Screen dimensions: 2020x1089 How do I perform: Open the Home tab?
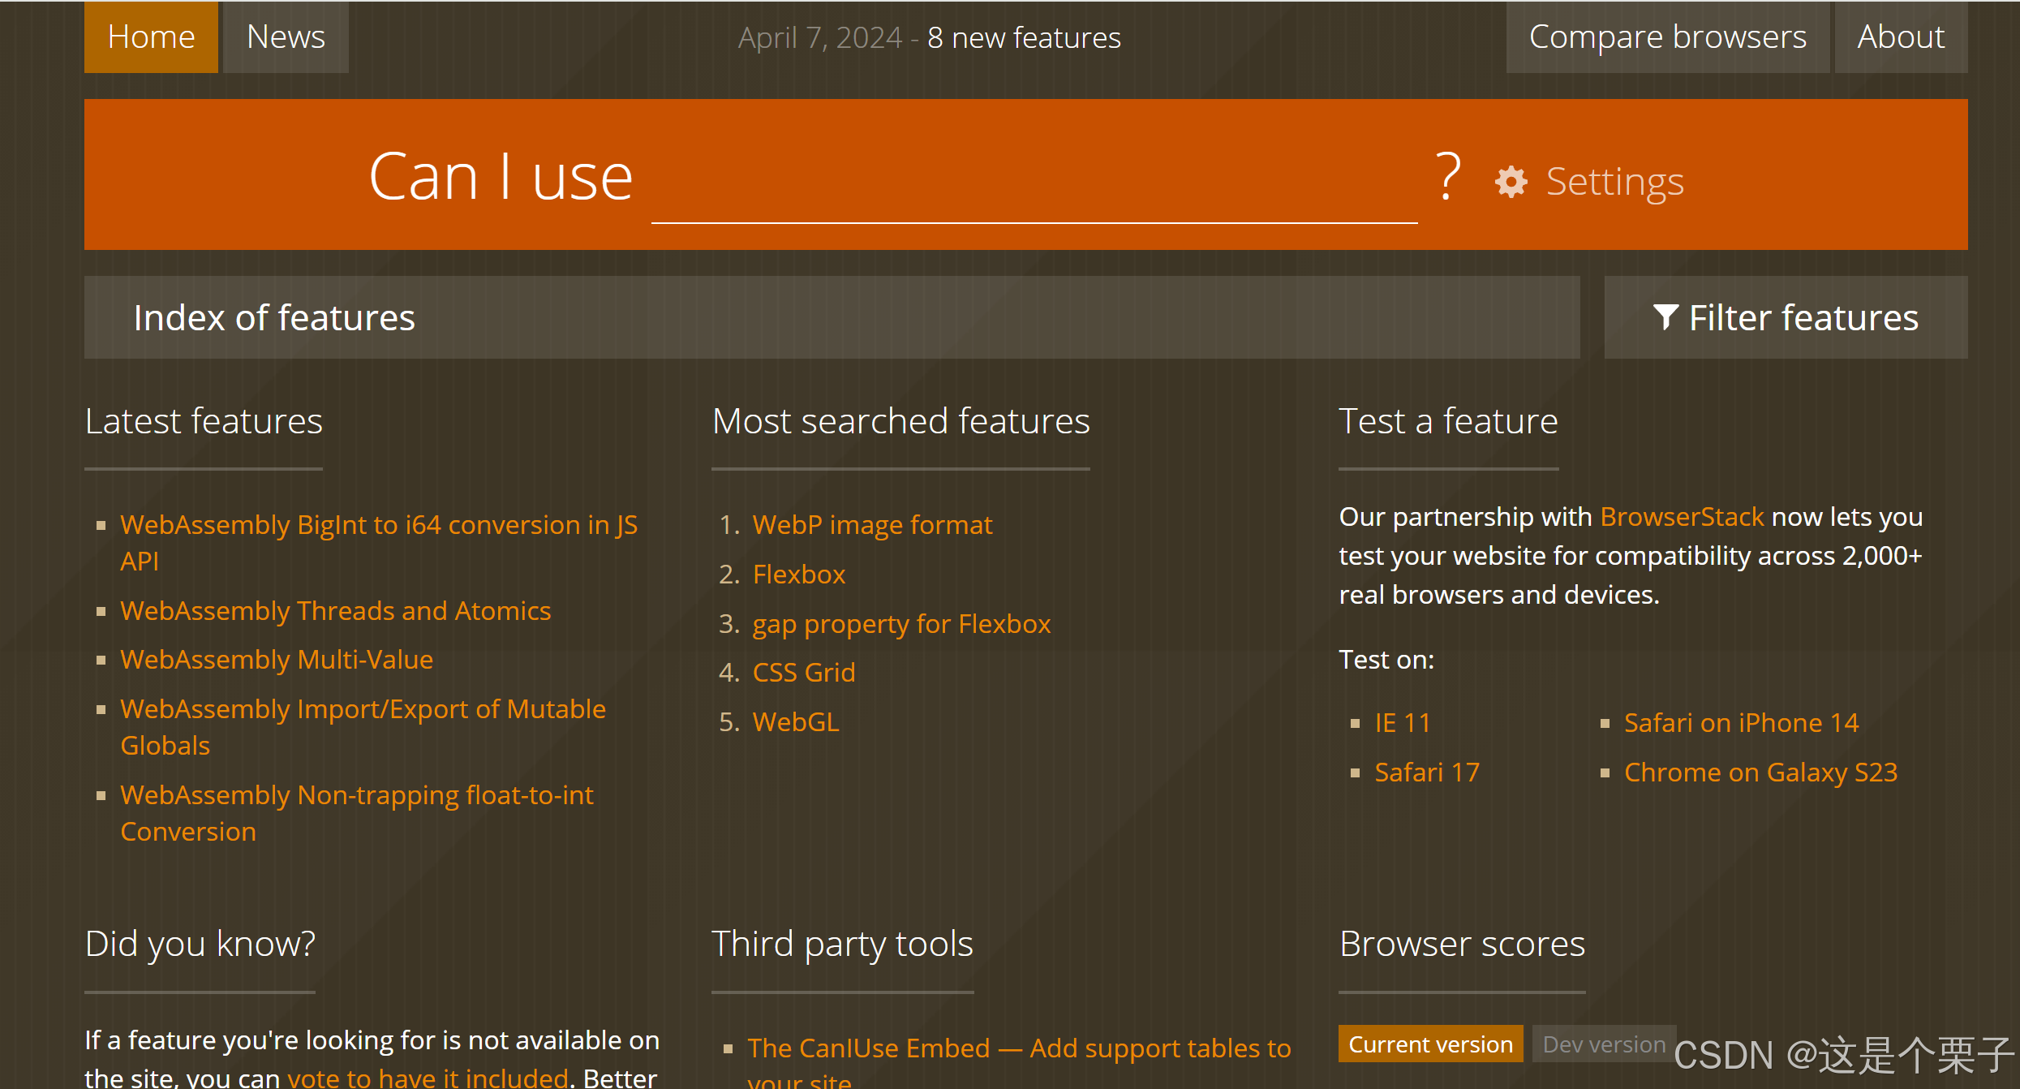[151, 37]
